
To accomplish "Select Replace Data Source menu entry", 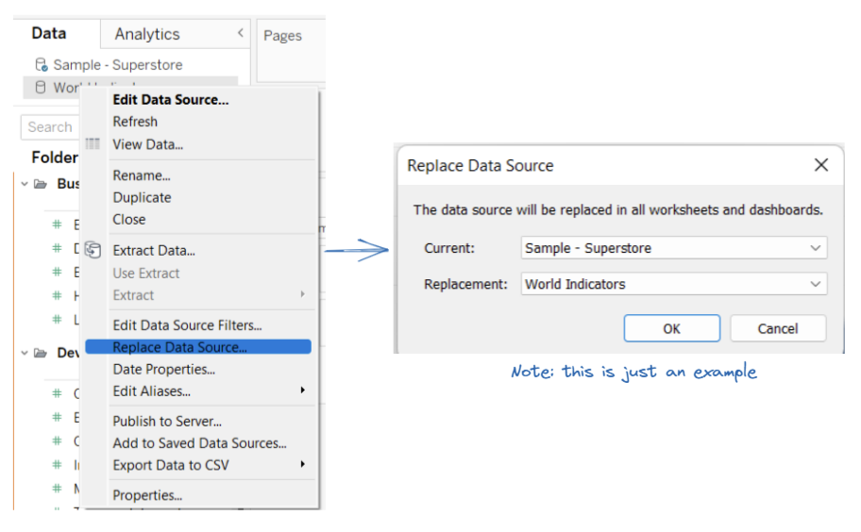I will point(179,347).
